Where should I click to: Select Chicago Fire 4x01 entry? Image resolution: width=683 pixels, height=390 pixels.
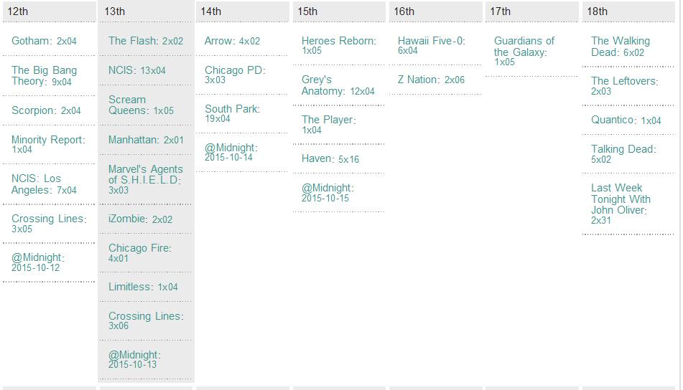tap(140, 253)
